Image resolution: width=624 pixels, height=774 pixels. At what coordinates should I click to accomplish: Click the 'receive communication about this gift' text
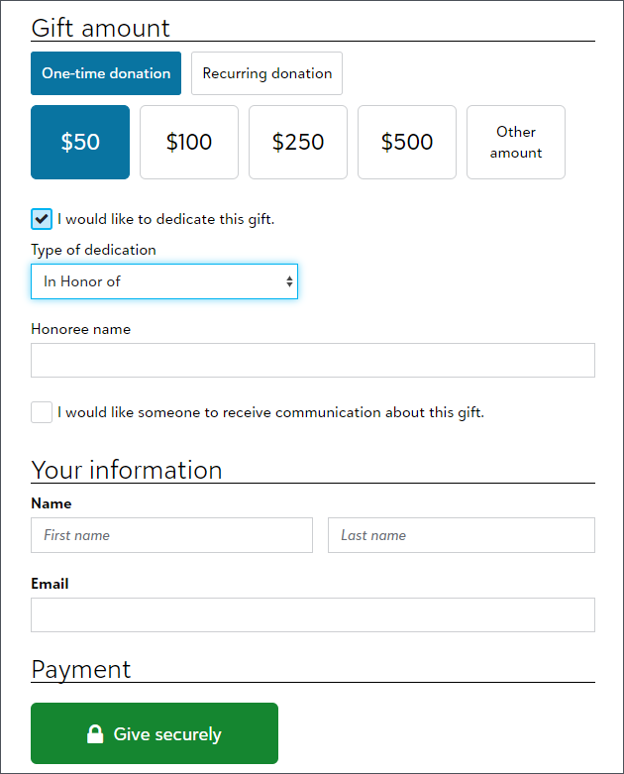tap(270, 412)
